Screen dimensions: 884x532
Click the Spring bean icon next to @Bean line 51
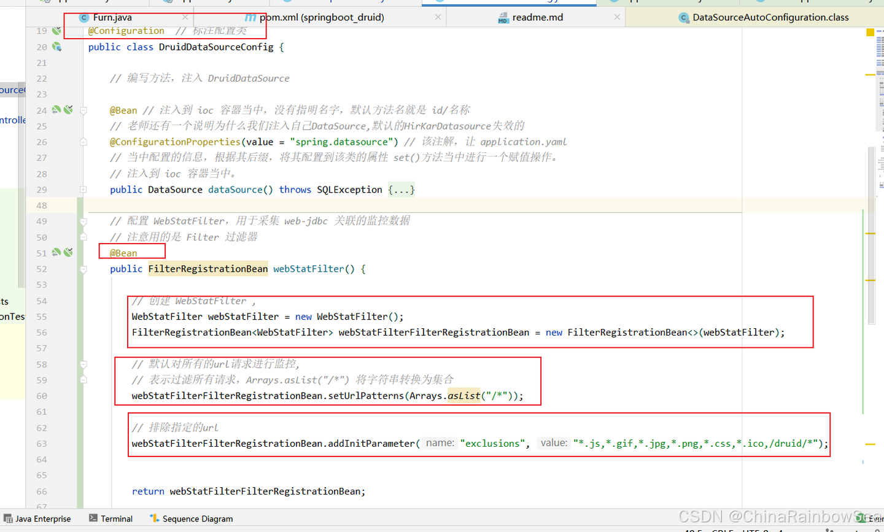point(56,252)
